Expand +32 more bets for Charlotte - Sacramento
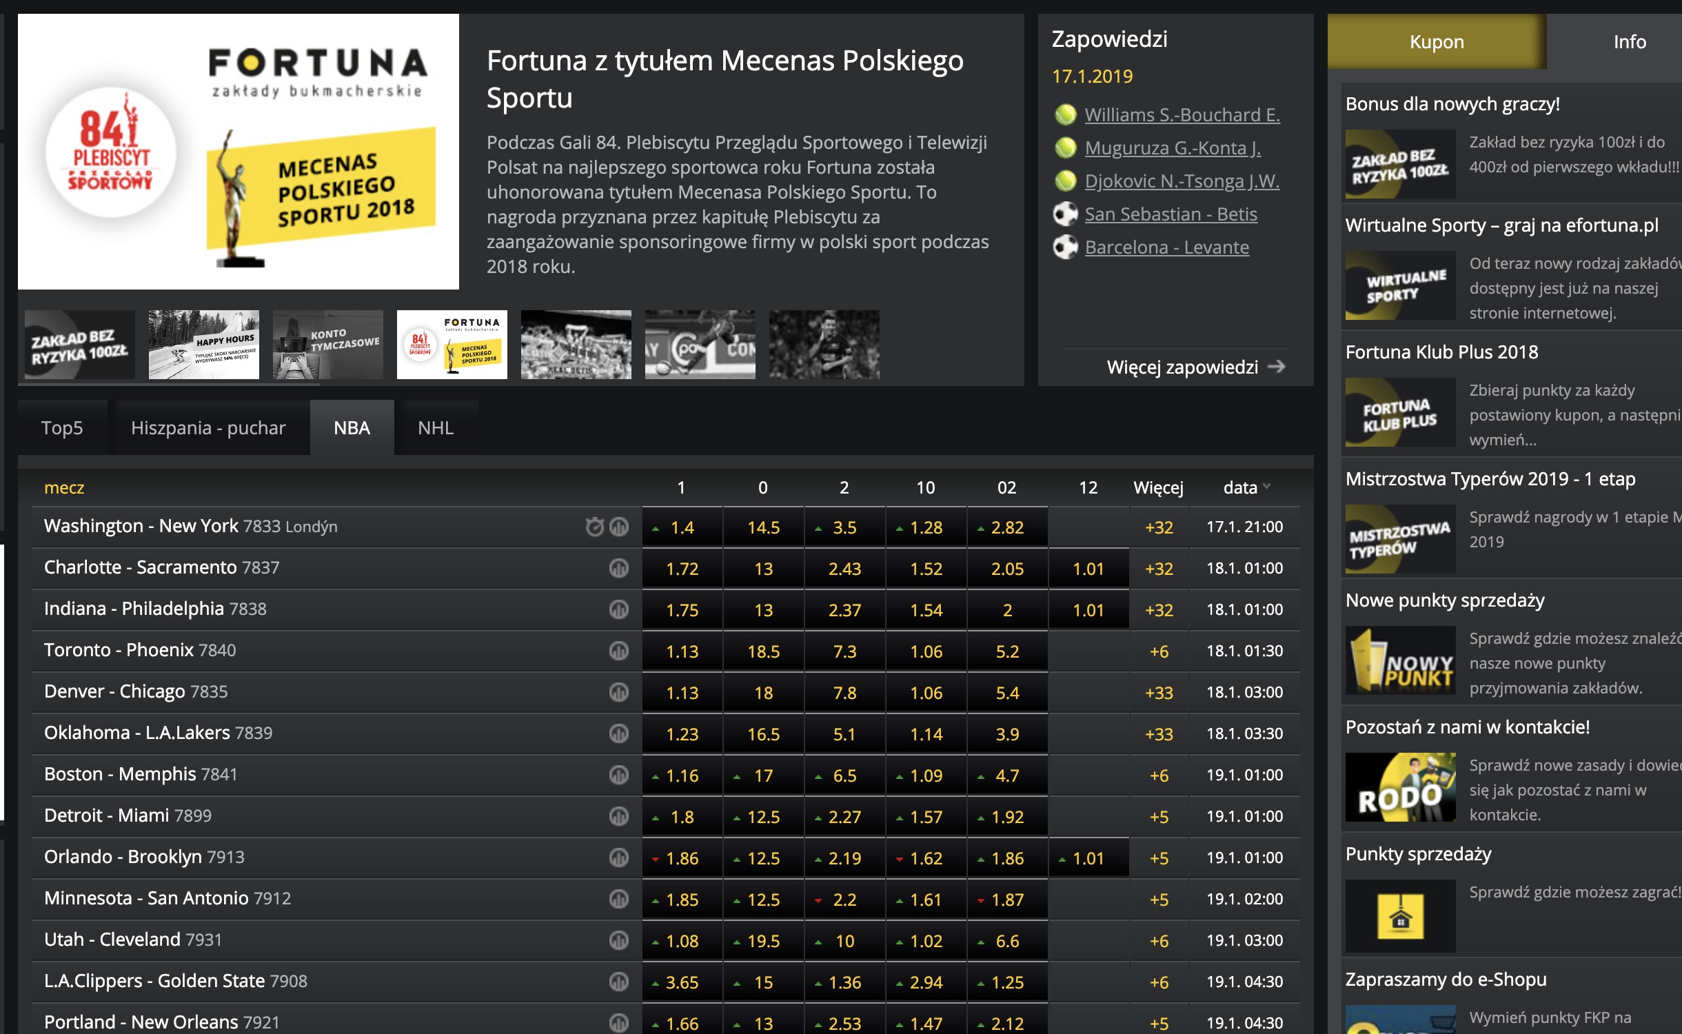The width and height of the screenshot is (1682, 1034). pos(1159,569)
